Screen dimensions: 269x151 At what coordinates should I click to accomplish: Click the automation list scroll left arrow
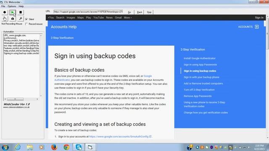tap(5, 99)
